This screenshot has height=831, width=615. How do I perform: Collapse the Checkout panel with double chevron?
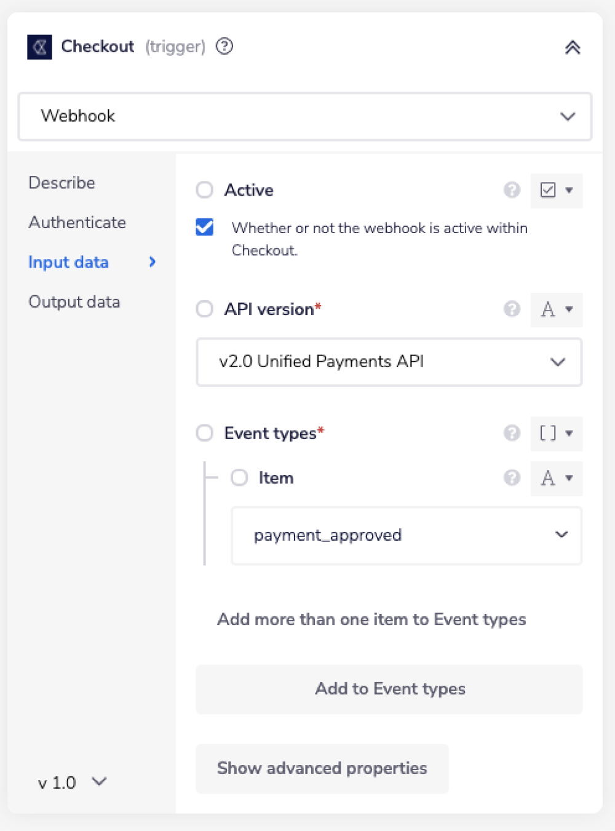(573, 47)
